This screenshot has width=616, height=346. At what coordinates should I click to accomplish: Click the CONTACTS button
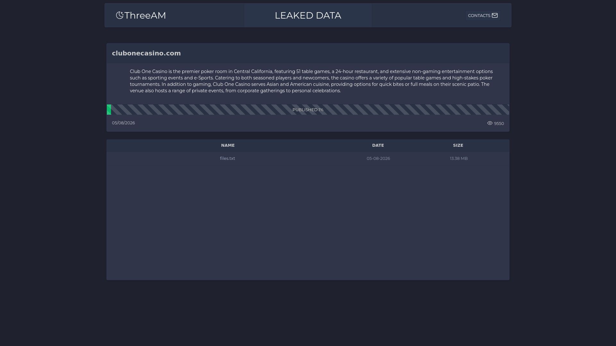(483, 15)
